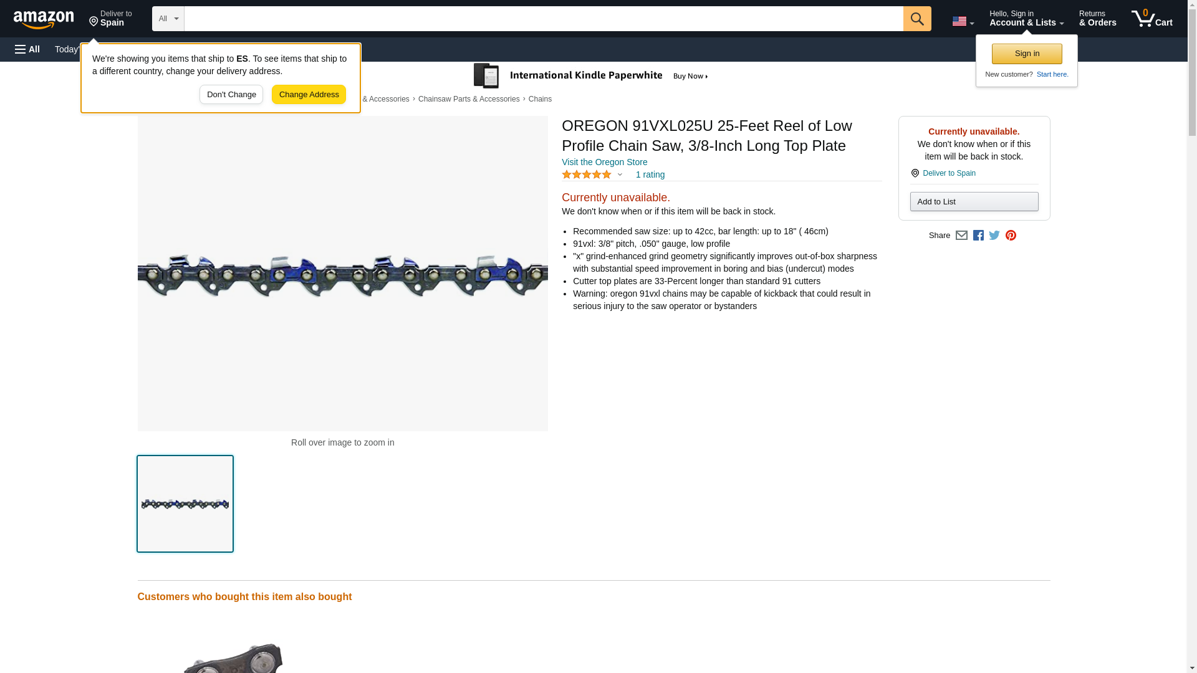The height and width of the screenshot is (673, 1197).
Task: Share via email envelope icon
Action: pyautogui.click(x=961, y=236)
